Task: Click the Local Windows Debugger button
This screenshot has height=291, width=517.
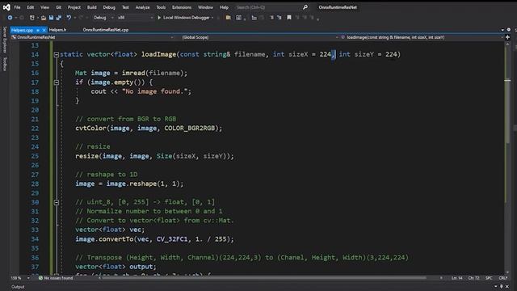Action: [186, 18]
